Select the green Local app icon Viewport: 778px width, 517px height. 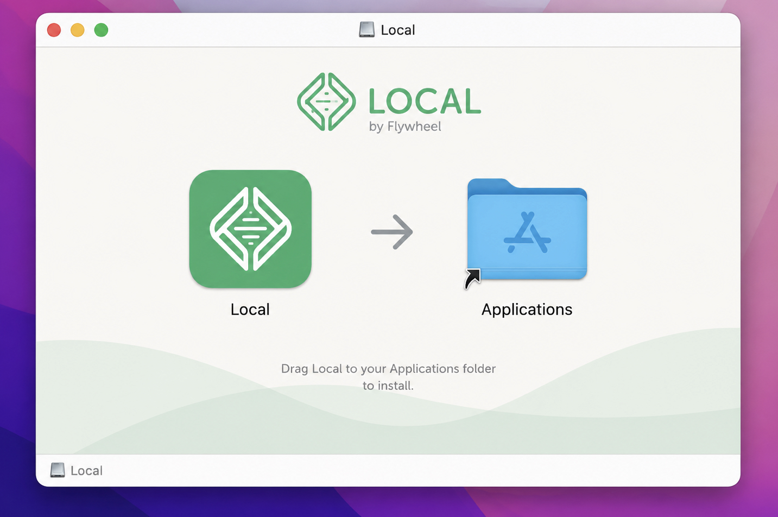(250, 229)
